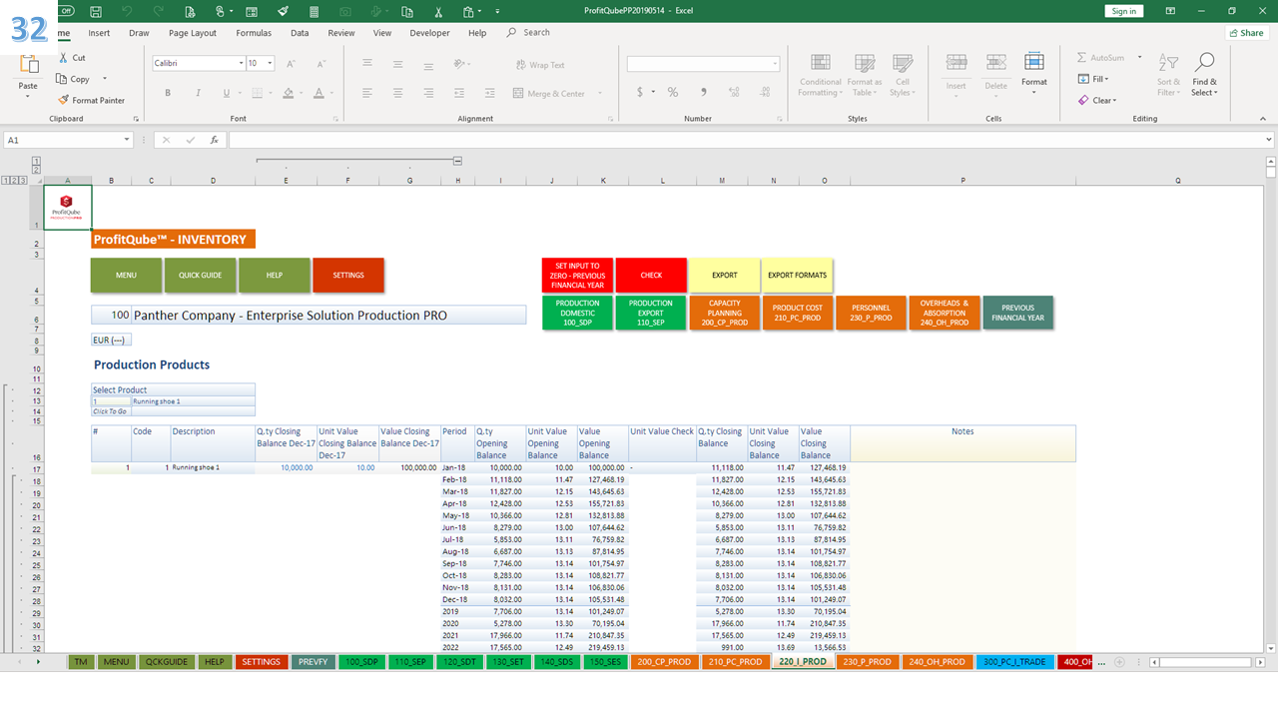Toggle Center horizontal alignment
The height and width of the screenshot is (719, 1278).
pyautogui.click(x=398, y=93)
